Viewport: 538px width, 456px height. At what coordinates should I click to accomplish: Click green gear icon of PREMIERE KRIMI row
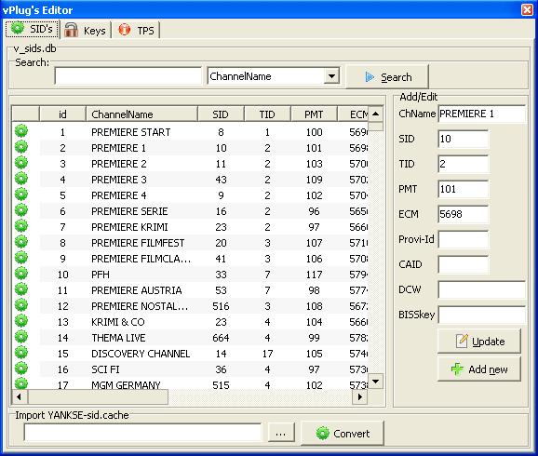(x=21, y=226)
